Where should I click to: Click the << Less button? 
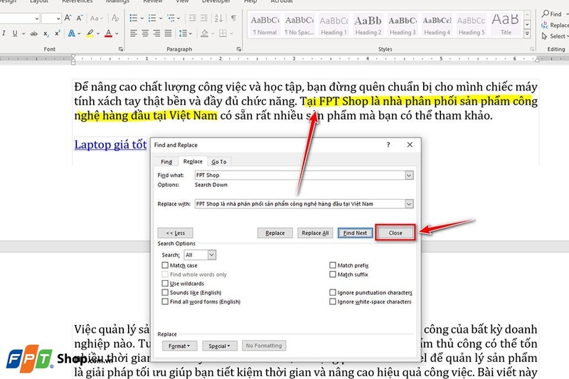pyautogui.click(x=175, y=233)
